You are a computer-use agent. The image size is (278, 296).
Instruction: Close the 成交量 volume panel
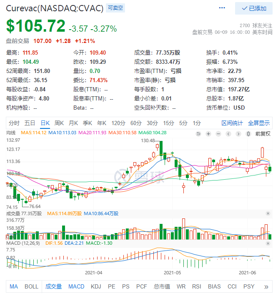coord(268,213)
